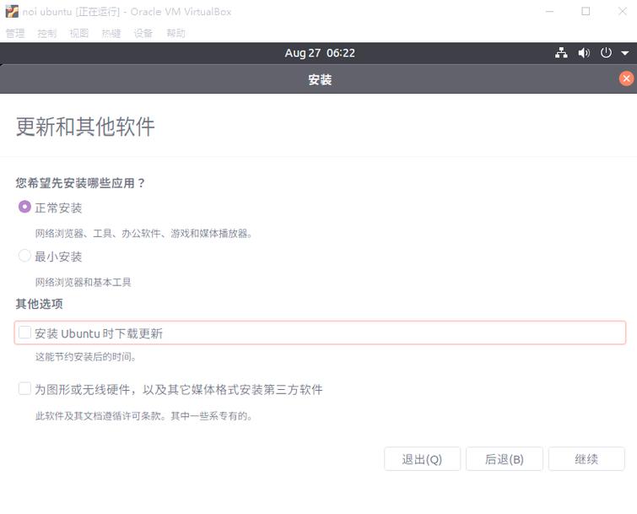Open the 设备 menu
The width and height of the screenshot is (637, 514).
143,33
